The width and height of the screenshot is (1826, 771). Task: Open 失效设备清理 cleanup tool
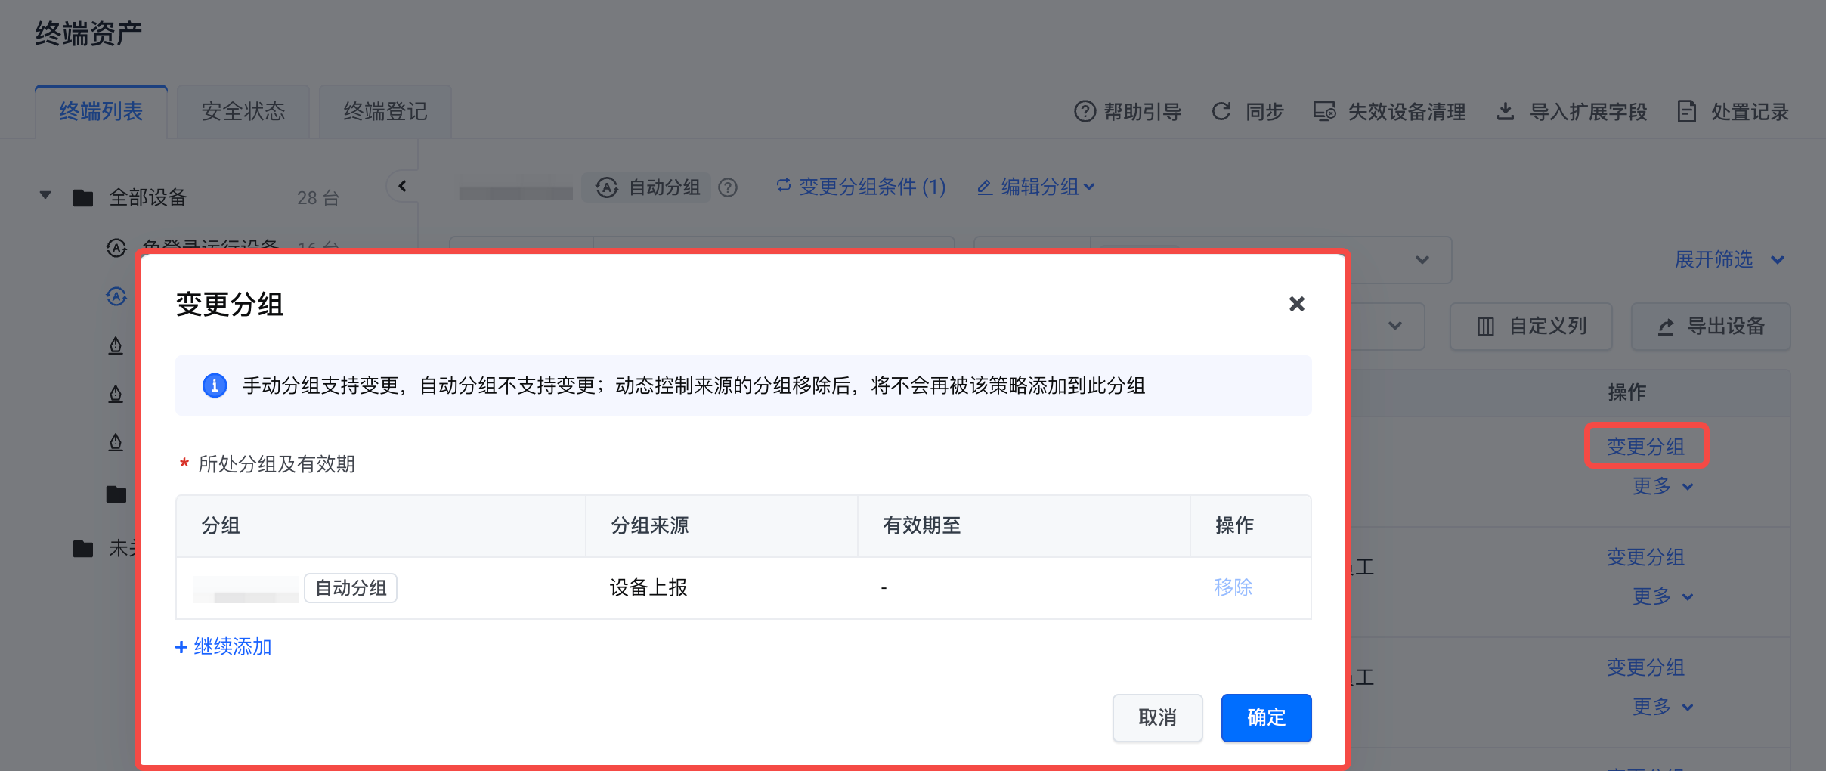pos(1390,112)
